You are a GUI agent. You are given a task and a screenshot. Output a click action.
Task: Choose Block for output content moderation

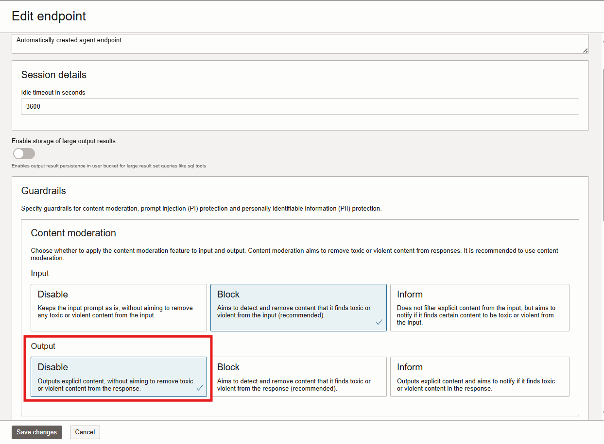pyautogui.click(x=298, y=377)
